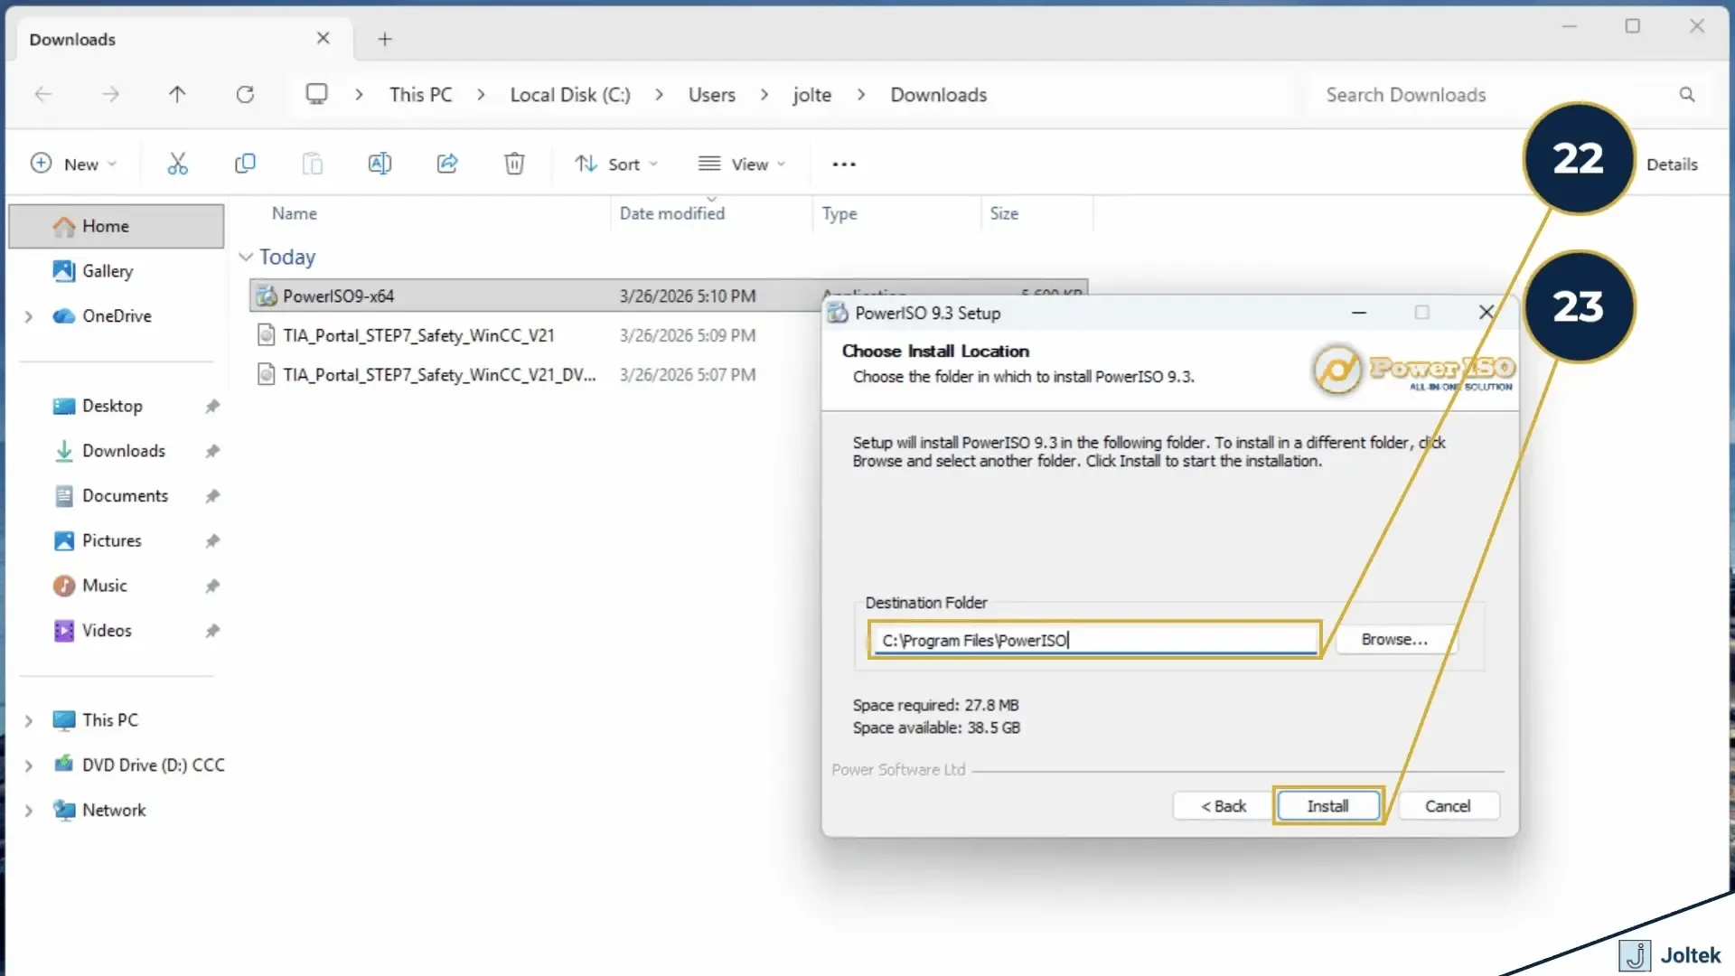This screenshot has width=1735, height=976.
Task: Click Local Disk (C:) breadcrumb
Action: click(570, 95)
